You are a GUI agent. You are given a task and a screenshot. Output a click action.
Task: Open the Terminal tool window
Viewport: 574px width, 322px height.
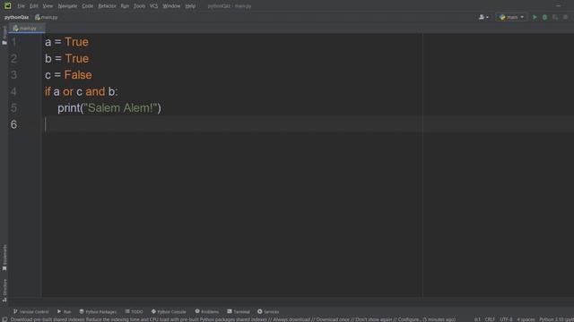tap(239, 311)
